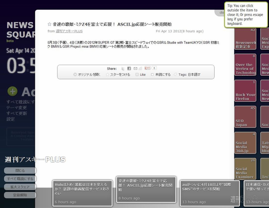Screen dimensions: 269x208
Task: Open the Huluまとめ article card
Action: 83,193
